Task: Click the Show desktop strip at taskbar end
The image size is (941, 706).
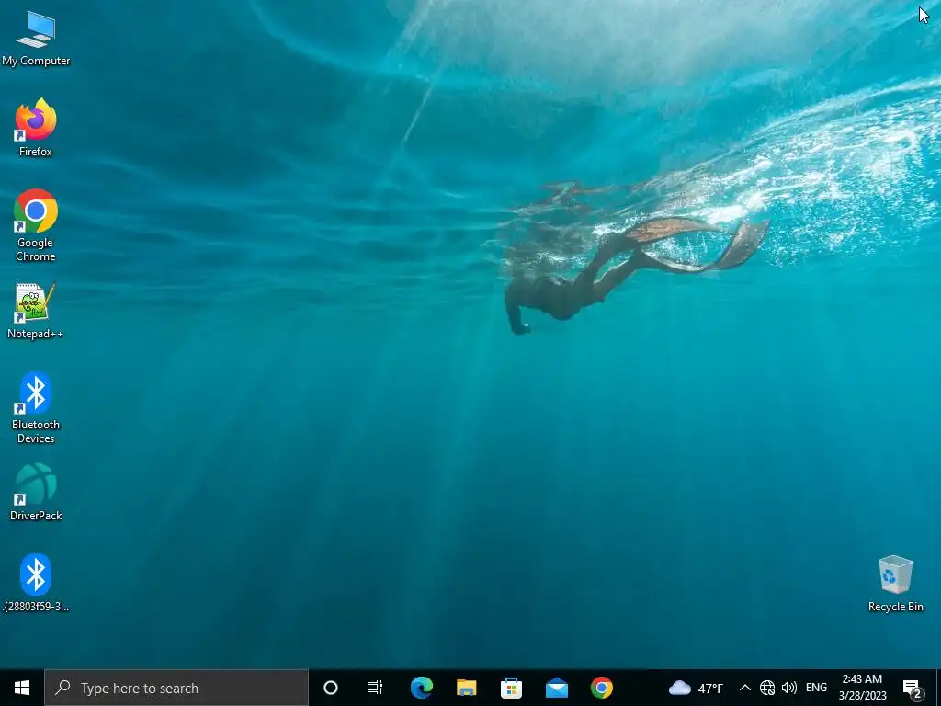Action: (938, 688)
